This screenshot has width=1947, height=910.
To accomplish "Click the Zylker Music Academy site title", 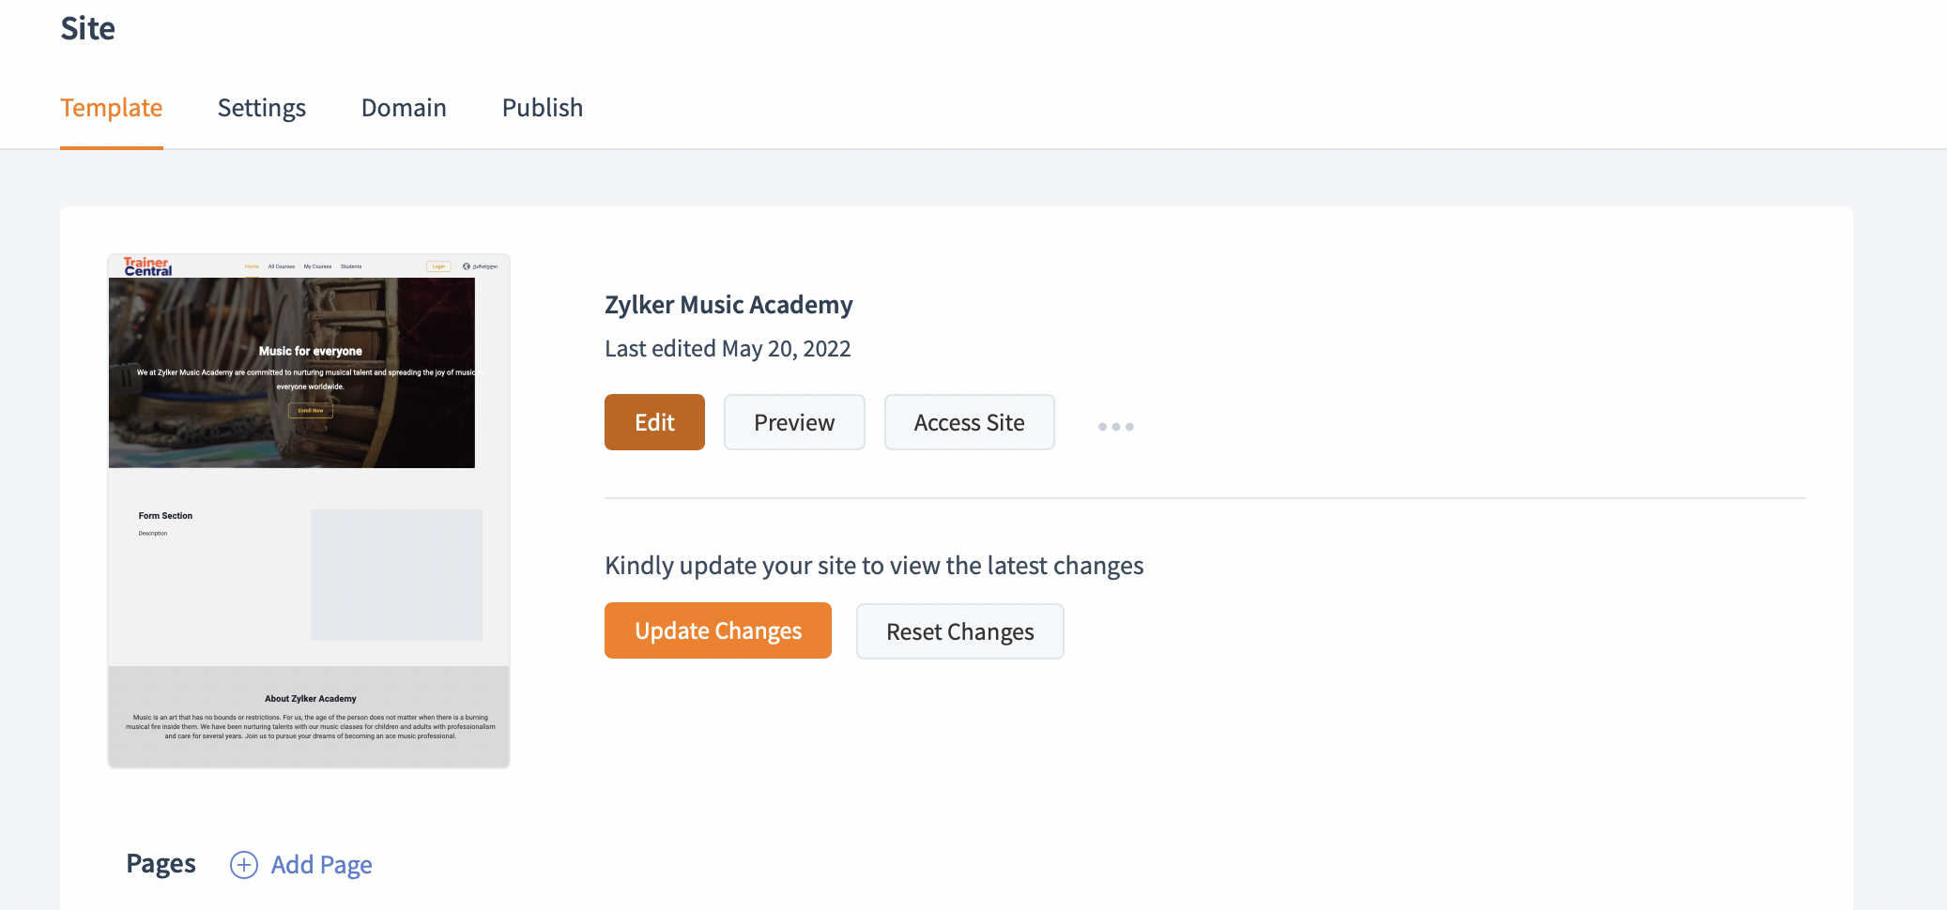I will click(x=728, y=305).
